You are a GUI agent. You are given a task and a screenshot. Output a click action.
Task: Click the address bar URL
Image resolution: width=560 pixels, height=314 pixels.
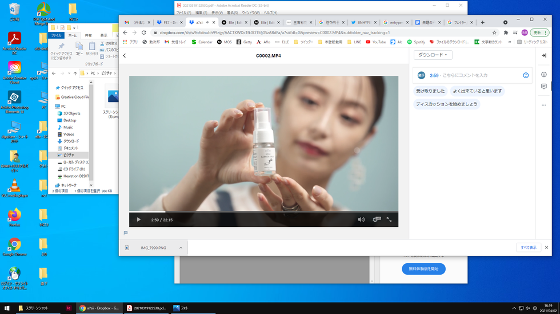(x=275, y=32)
